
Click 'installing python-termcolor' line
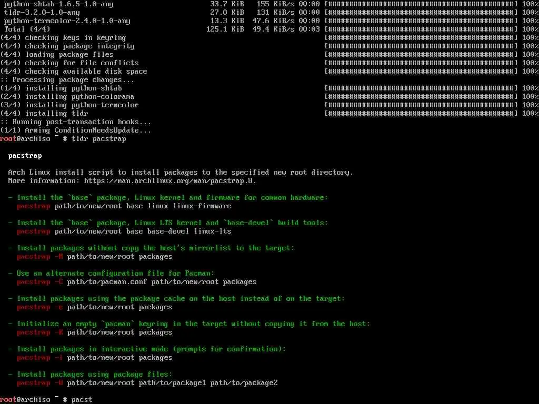pos(69,105)
